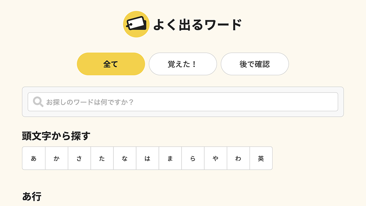Jump to words starting with か
Viewport: 366px width, 206px height.
click(56, 158)
